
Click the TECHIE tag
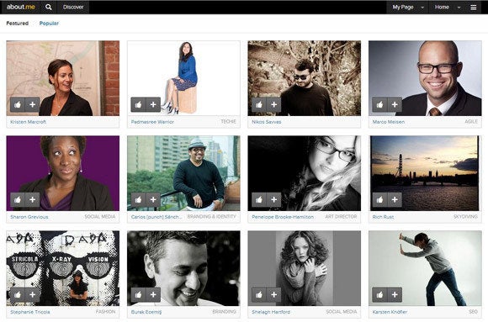pos(229,122)
